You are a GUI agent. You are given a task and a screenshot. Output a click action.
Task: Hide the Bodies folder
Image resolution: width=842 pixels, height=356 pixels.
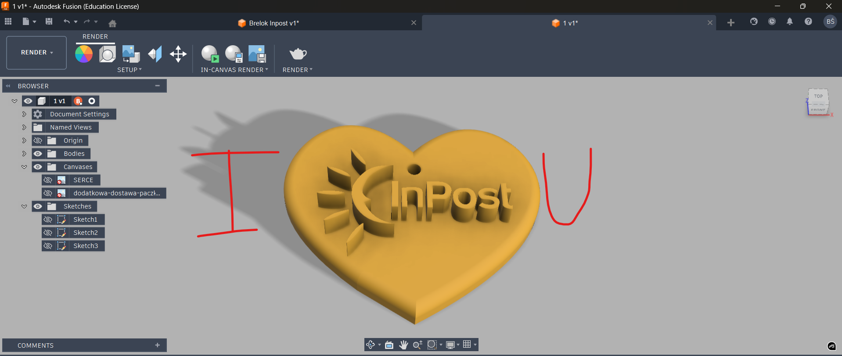pos(38,154)
